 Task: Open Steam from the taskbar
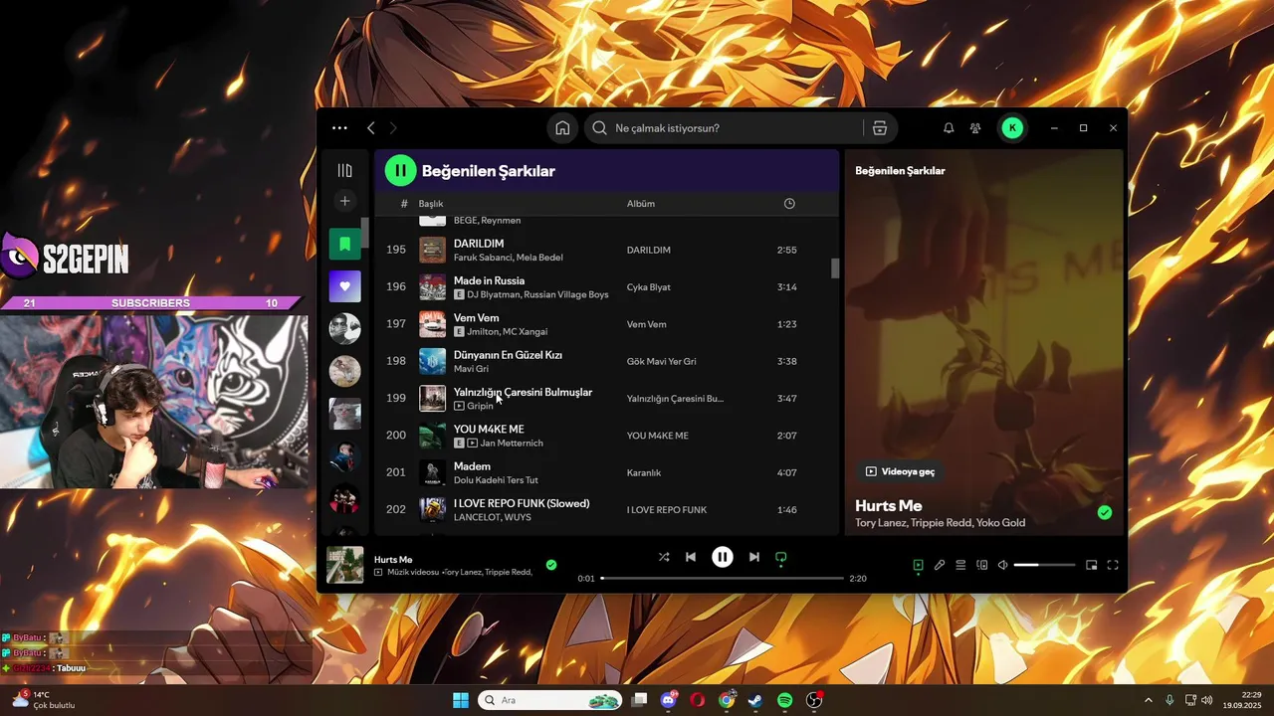(x=755, y=700)
